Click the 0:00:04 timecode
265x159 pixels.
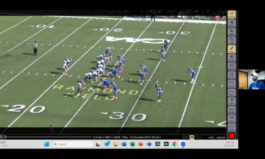pos(221,138)
